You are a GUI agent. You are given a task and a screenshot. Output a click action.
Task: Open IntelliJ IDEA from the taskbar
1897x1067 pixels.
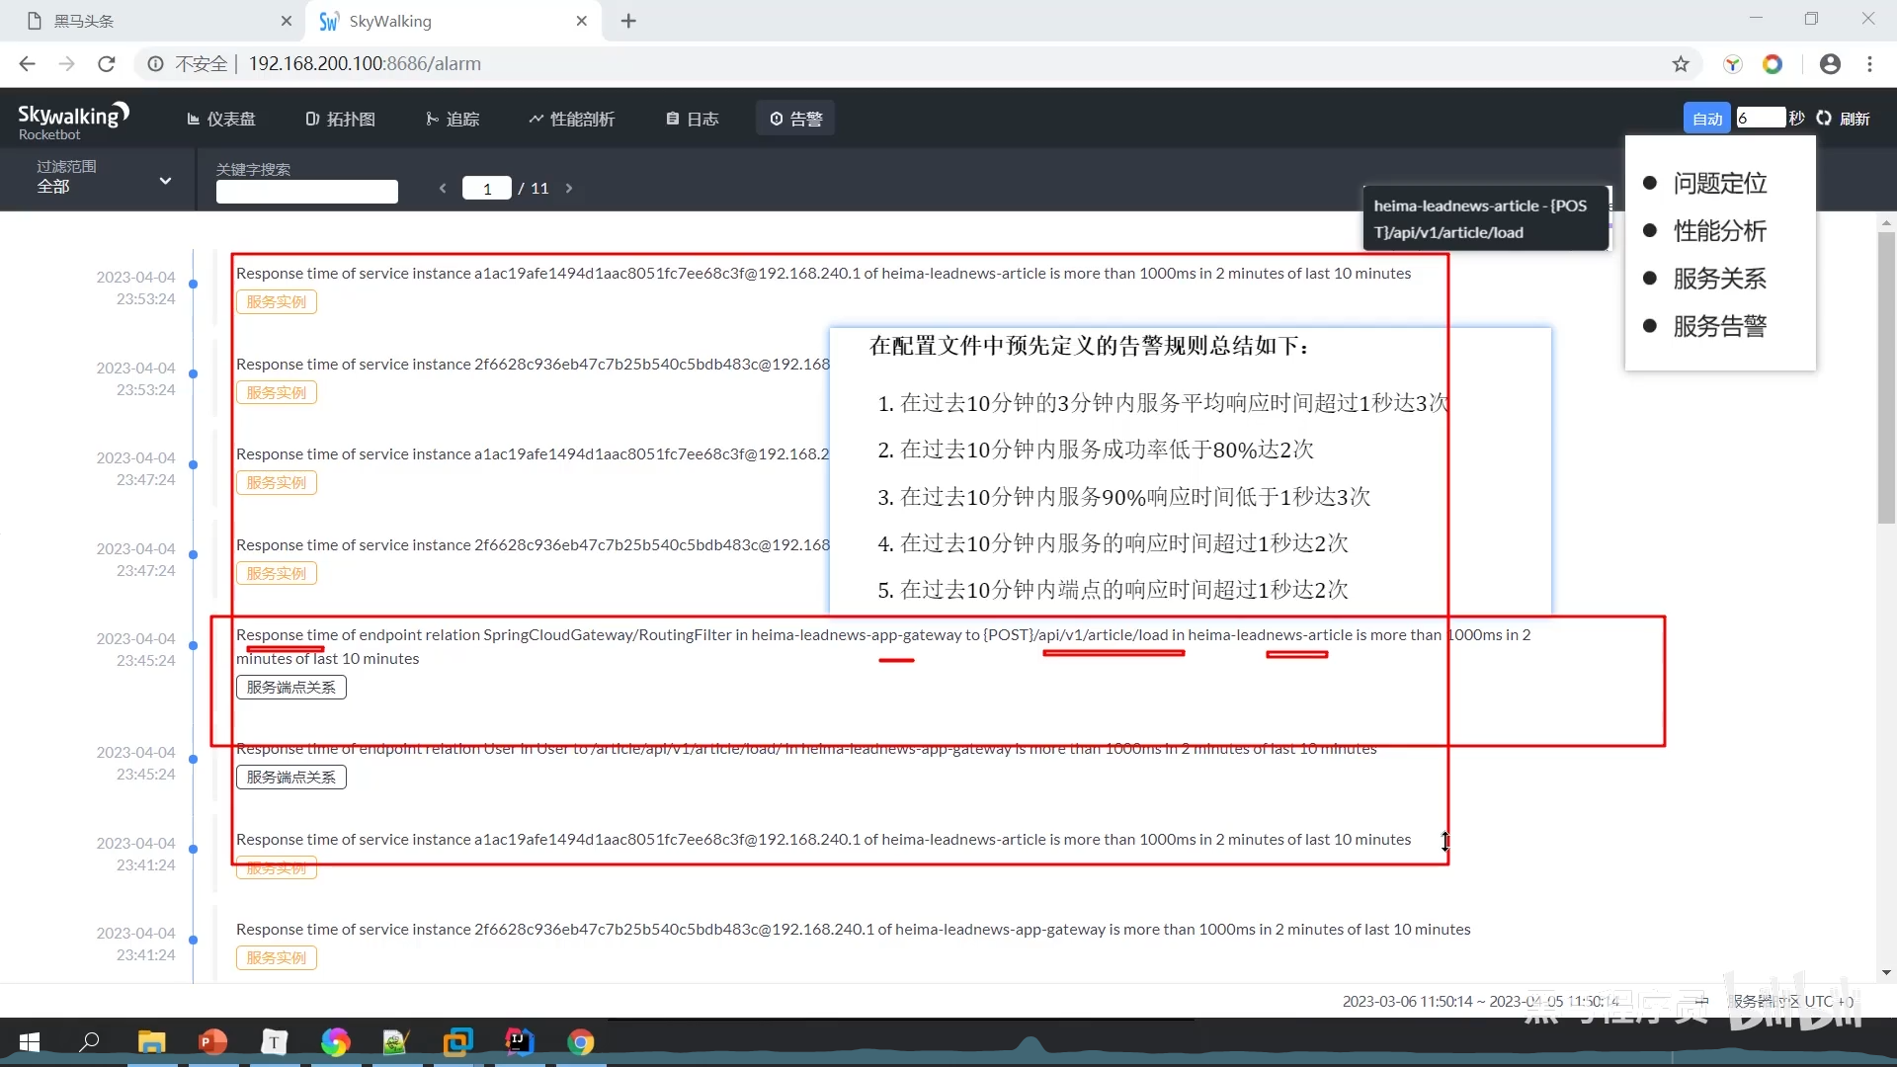(519, 1041)
